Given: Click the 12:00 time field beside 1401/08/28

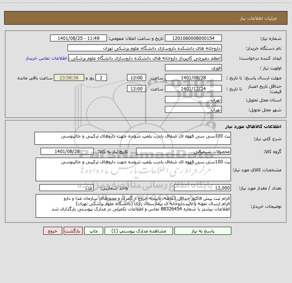Looking at the screenshot, I should 137,77.
